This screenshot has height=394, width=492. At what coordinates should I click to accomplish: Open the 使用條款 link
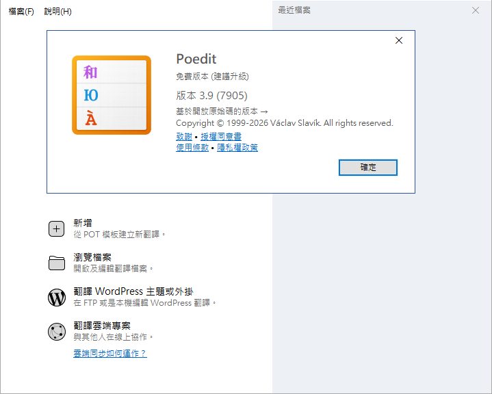[x=192, y=148]
